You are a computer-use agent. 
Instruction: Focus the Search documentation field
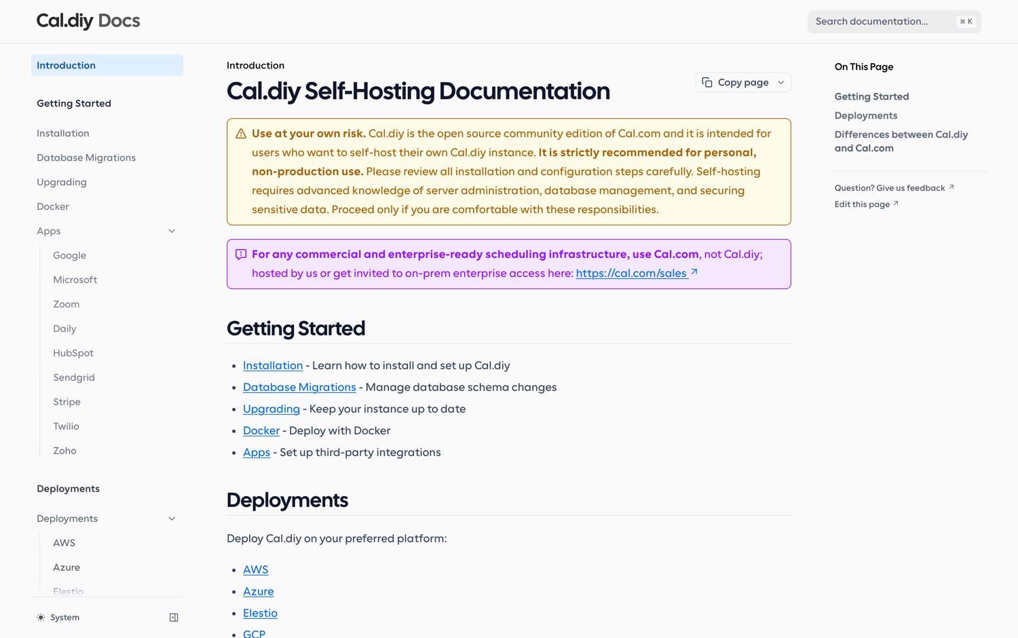[x=894, y=22]
